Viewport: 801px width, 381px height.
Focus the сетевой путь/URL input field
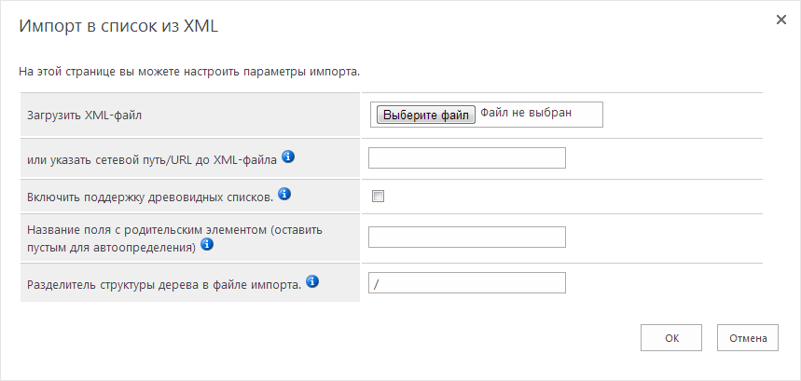[x=467, y=157]
